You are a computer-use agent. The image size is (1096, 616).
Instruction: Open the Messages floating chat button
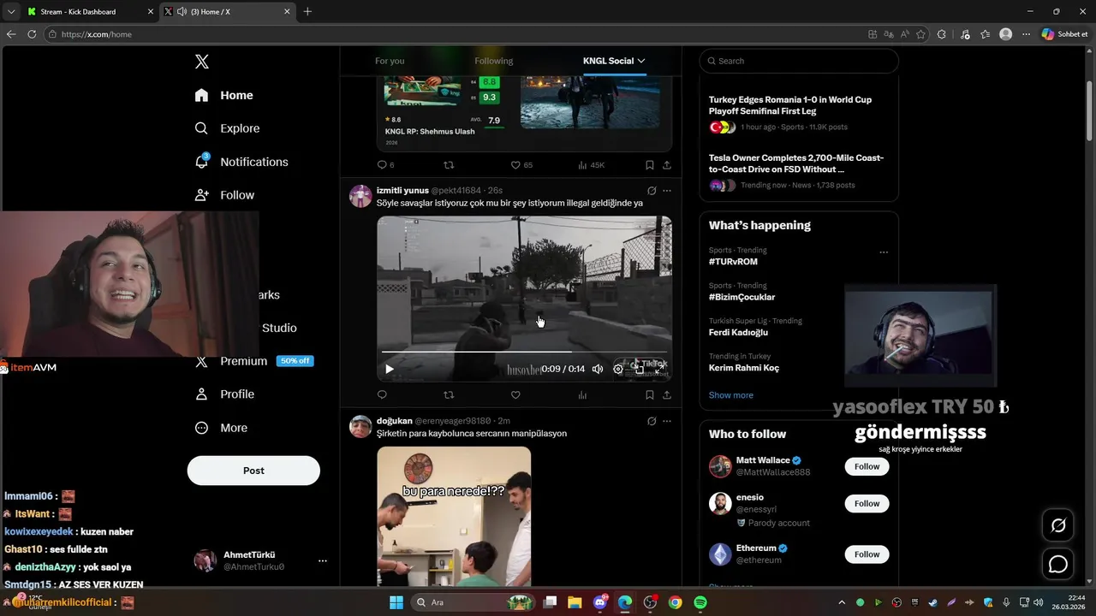(x=1058, y=565)
